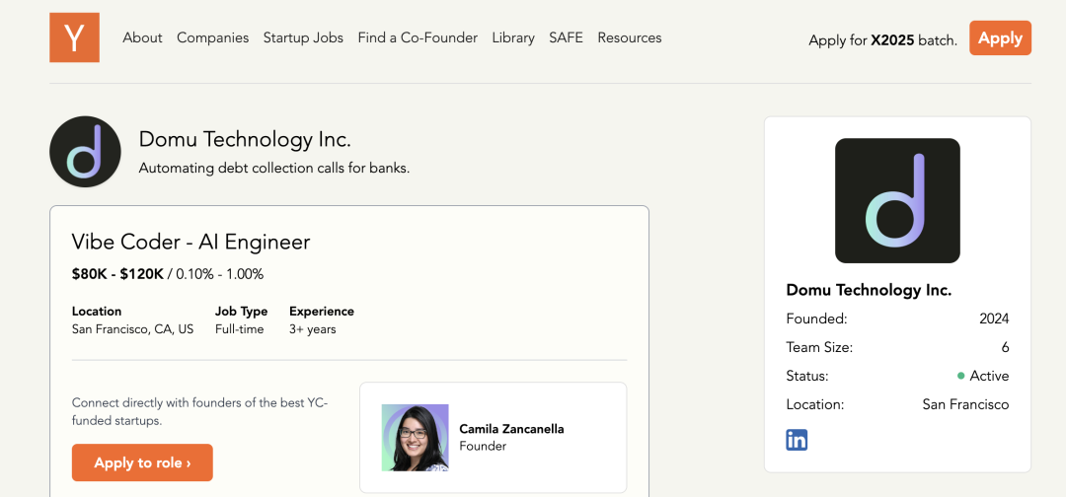This screenshot has height=497, width=1066.
Task: Click the Apply to role button
Action: [142, 463]
